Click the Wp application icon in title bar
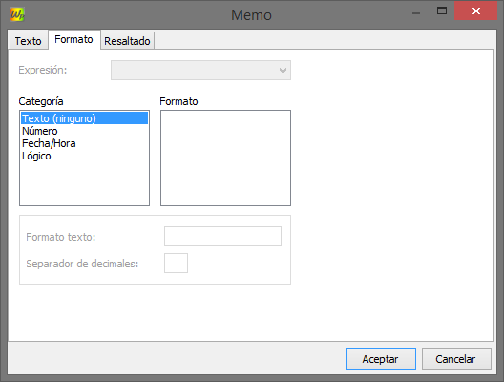The image size is (504, 382). coord(17,14)
